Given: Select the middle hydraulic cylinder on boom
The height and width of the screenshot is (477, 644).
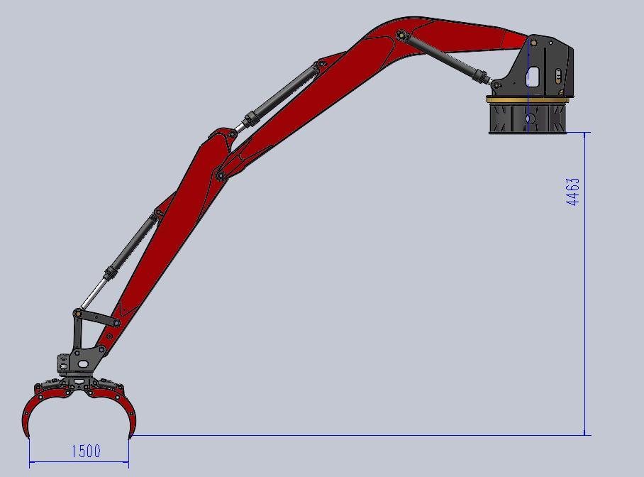Looking at the screenshot, I should 285,94.
